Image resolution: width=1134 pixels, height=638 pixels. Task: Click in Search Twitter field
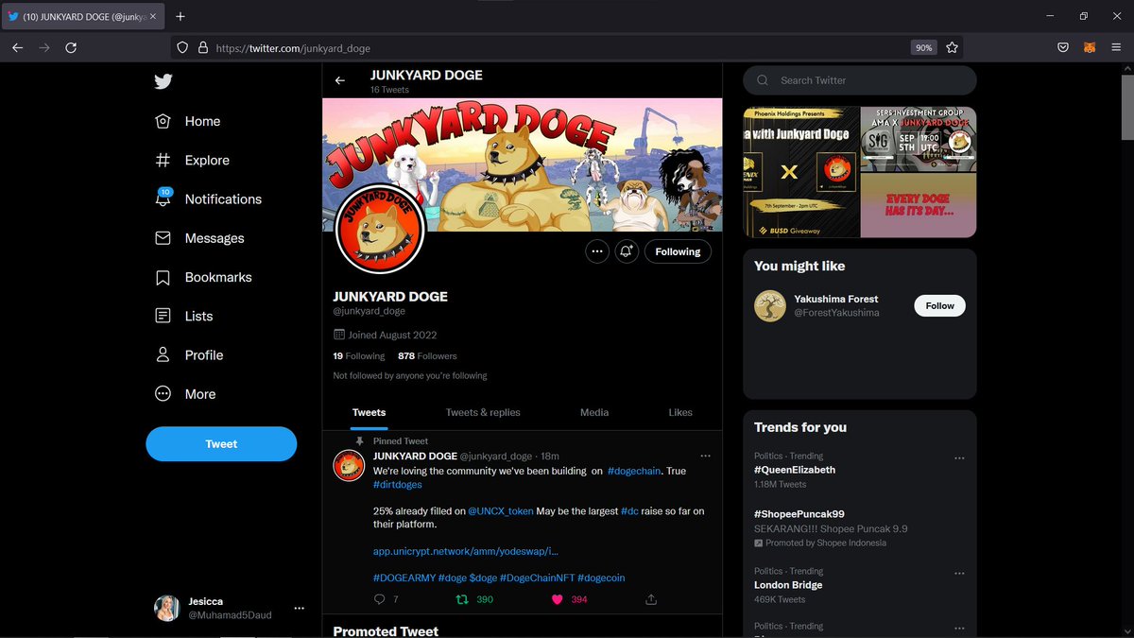pos(859,80)
